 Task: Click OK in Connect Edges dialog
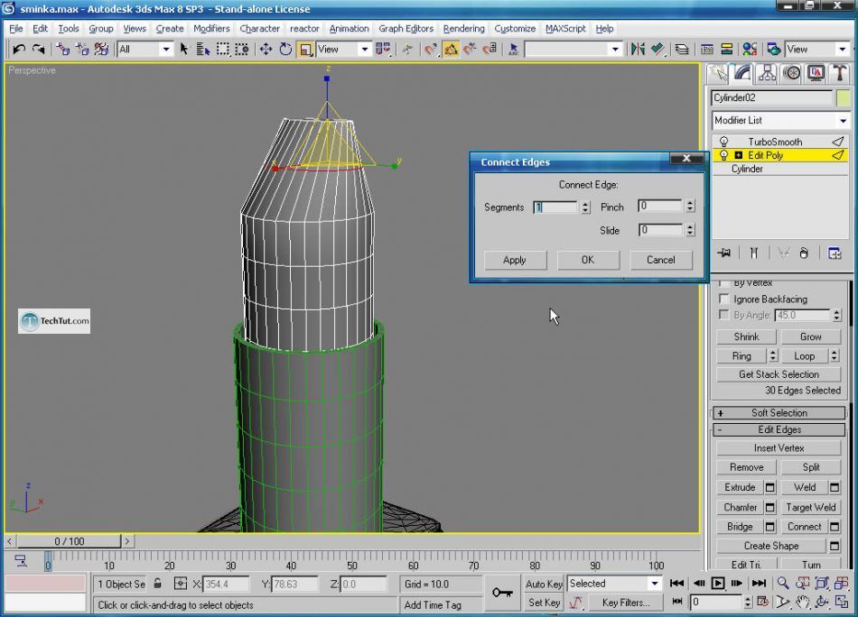pyautogui.click(x=588, y=260)
